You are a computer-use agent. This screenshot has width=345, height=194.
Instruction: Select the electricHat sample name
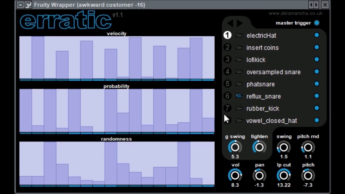click(261, 36)
